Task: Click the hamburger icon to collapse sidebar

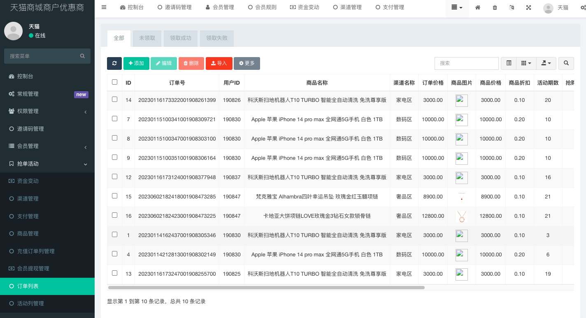Action: [x=104, y=7]
